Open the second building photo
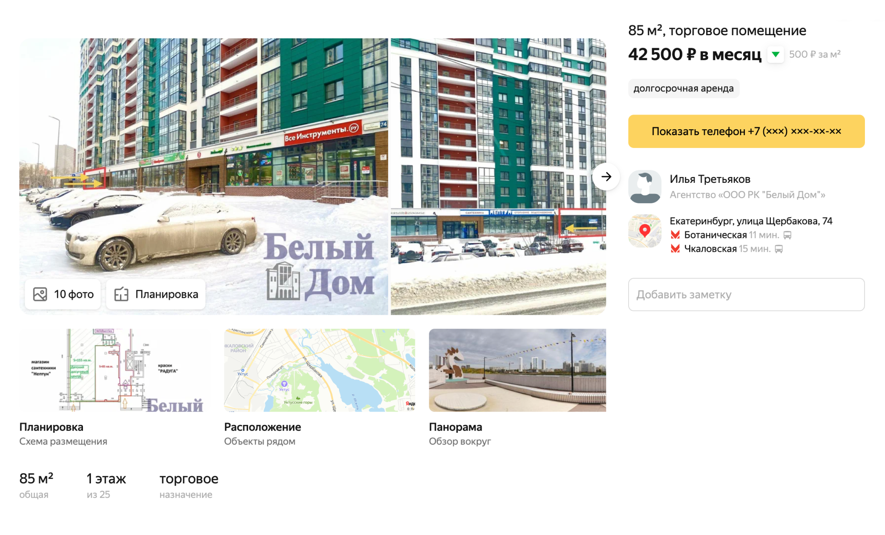885x535 pixels. (498, 177)
